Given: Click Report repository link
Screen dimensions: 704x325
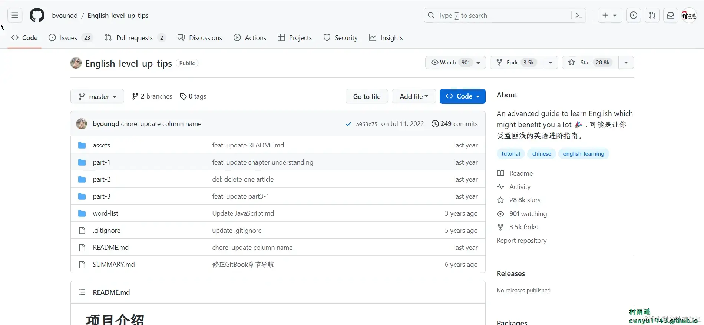Looking at the screenshot, I should pyautogui.click(x=522, y=241).
